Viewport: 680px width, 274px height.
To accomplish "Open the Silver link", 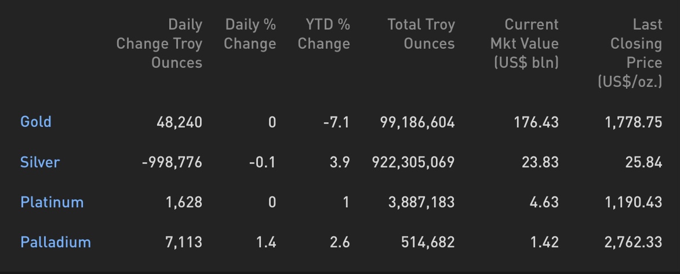I will [40, 162].
